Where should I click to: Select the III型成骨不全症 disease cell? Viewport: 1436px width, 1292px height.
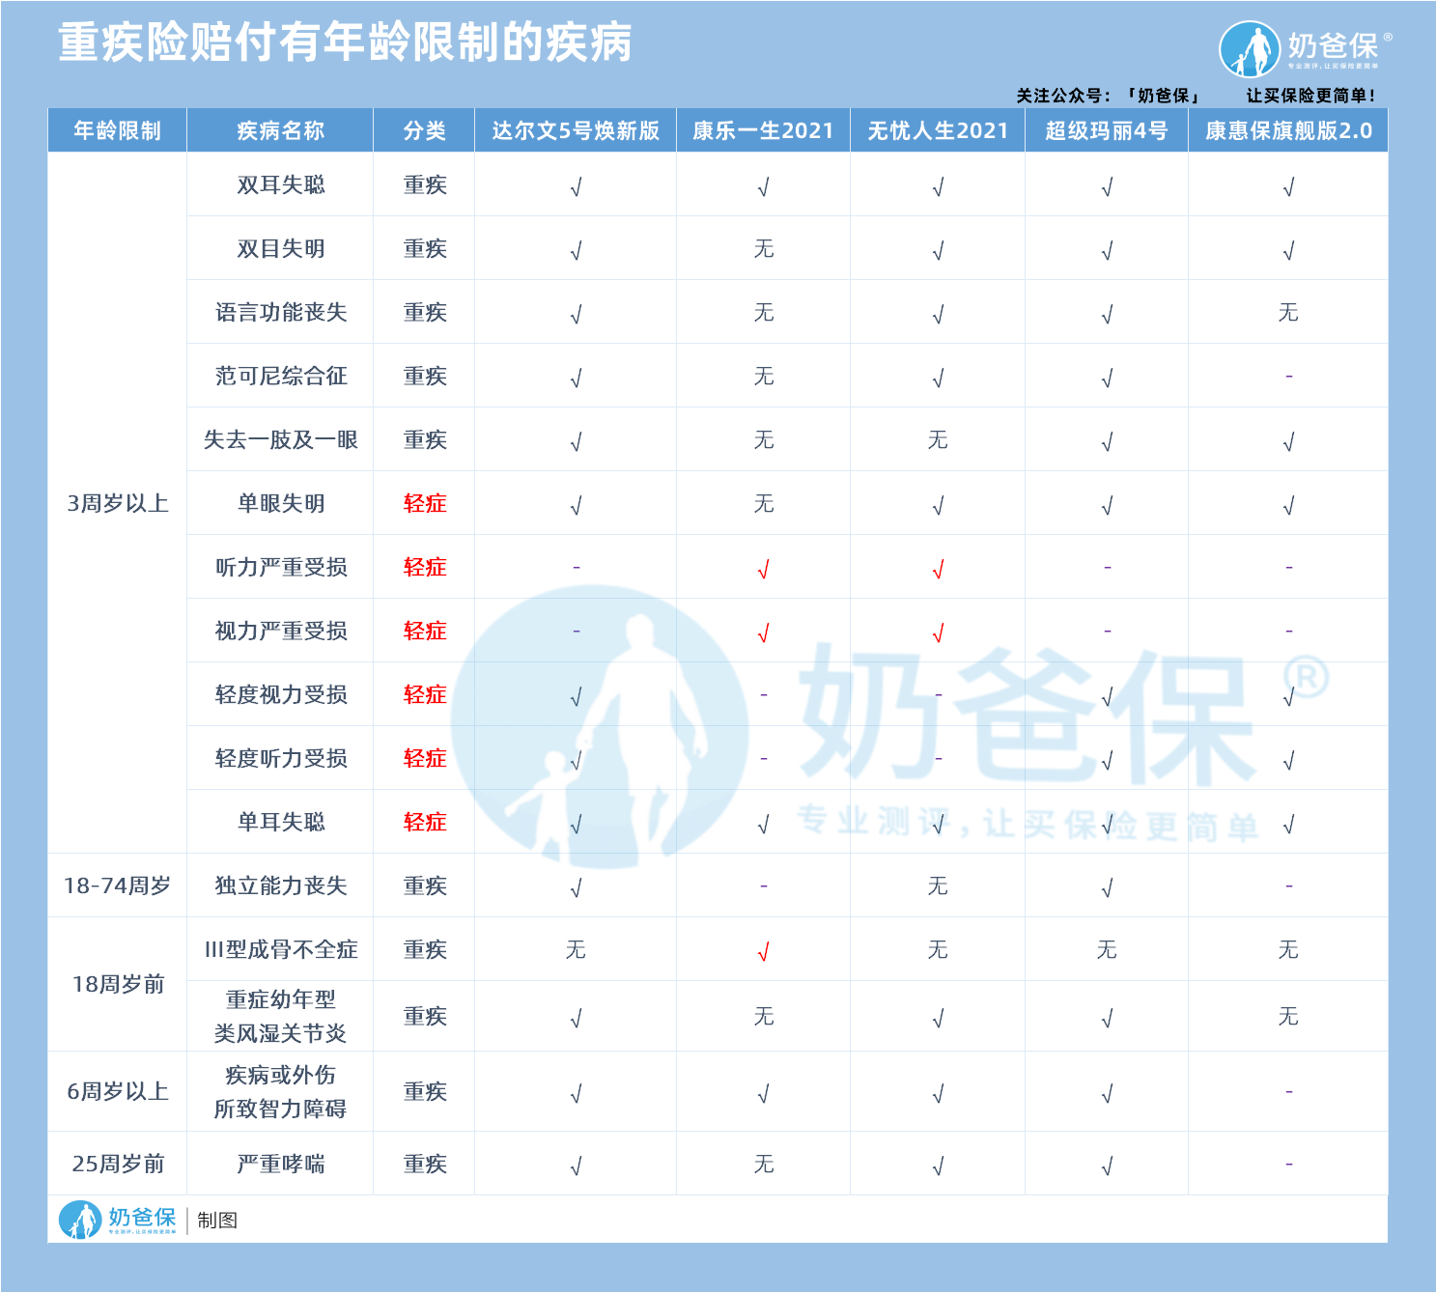(280, 949)
